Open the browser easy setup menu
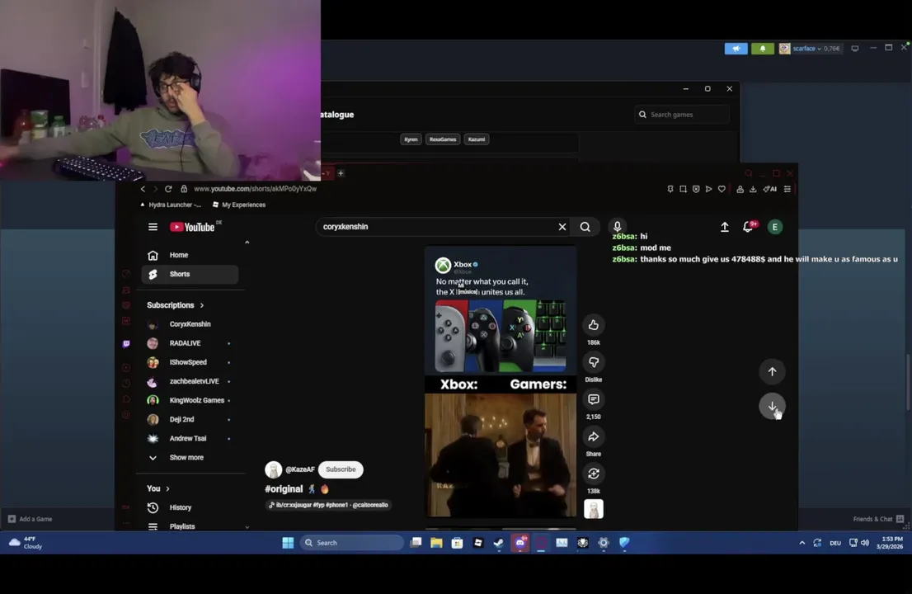 point(787,189)
